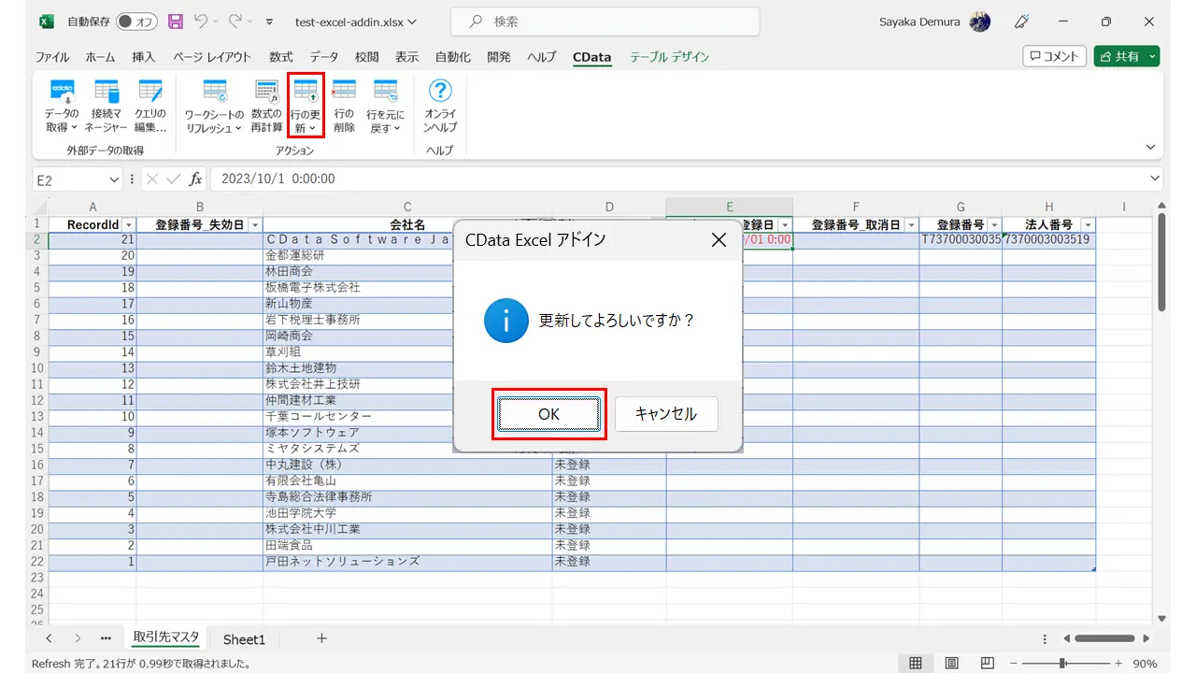The height and width of the screenshot is (673, 1196).
Task: Launch the クエリの編集 tool
Action: [149, 106]
